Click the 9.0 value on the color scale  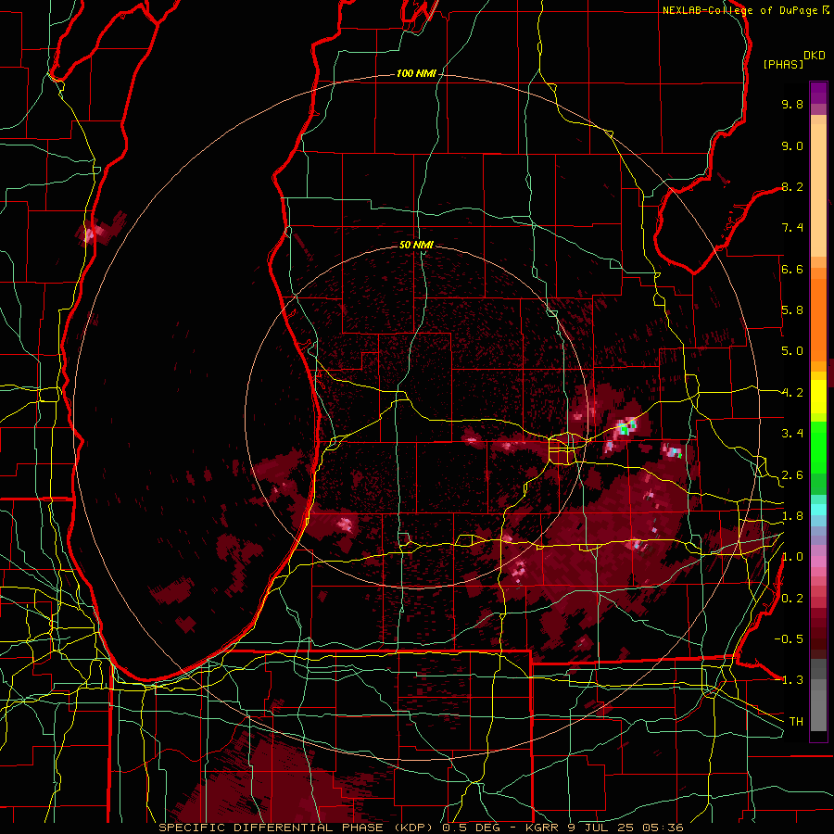tap(792, 145)
